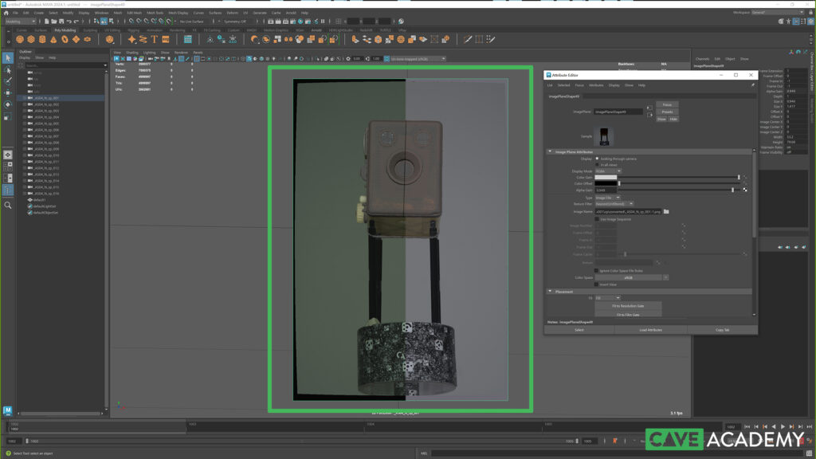Tick the Invert View checkbox
This screenshot has height=459, width=816.
point(598,284)
